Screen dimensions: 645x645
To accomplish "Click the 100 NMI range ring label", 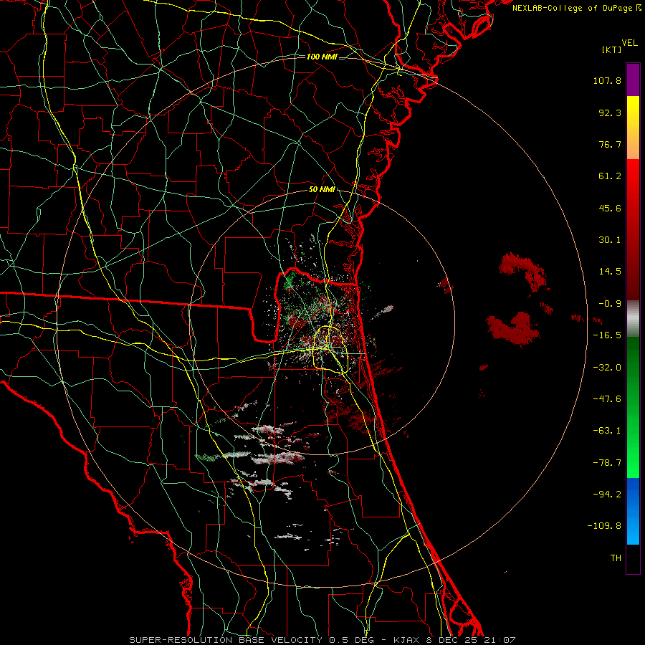I will [x=322, y=57].
